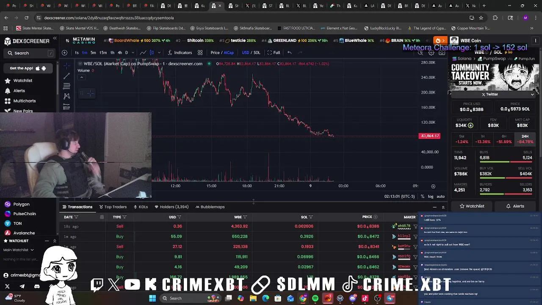Bookmark this page with star icon
Screen dimensions: 542x305
[481, 18]
